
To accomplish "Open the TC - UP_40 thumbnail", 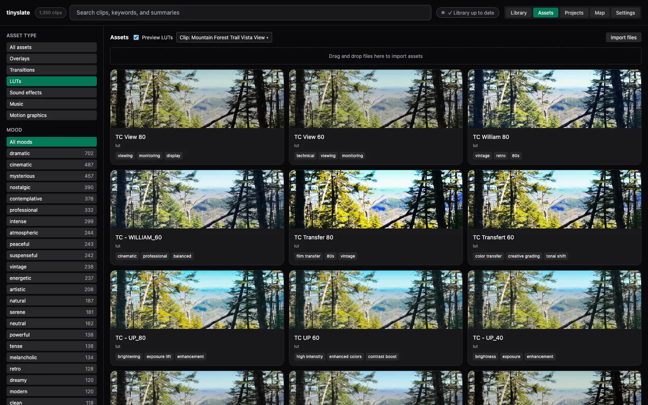I will coord(554,300).
